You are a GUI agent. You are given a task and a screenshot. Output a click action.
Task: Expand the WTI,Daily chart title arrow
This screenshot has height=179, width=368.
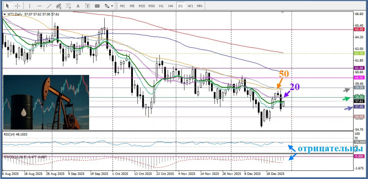click(4, 14)
